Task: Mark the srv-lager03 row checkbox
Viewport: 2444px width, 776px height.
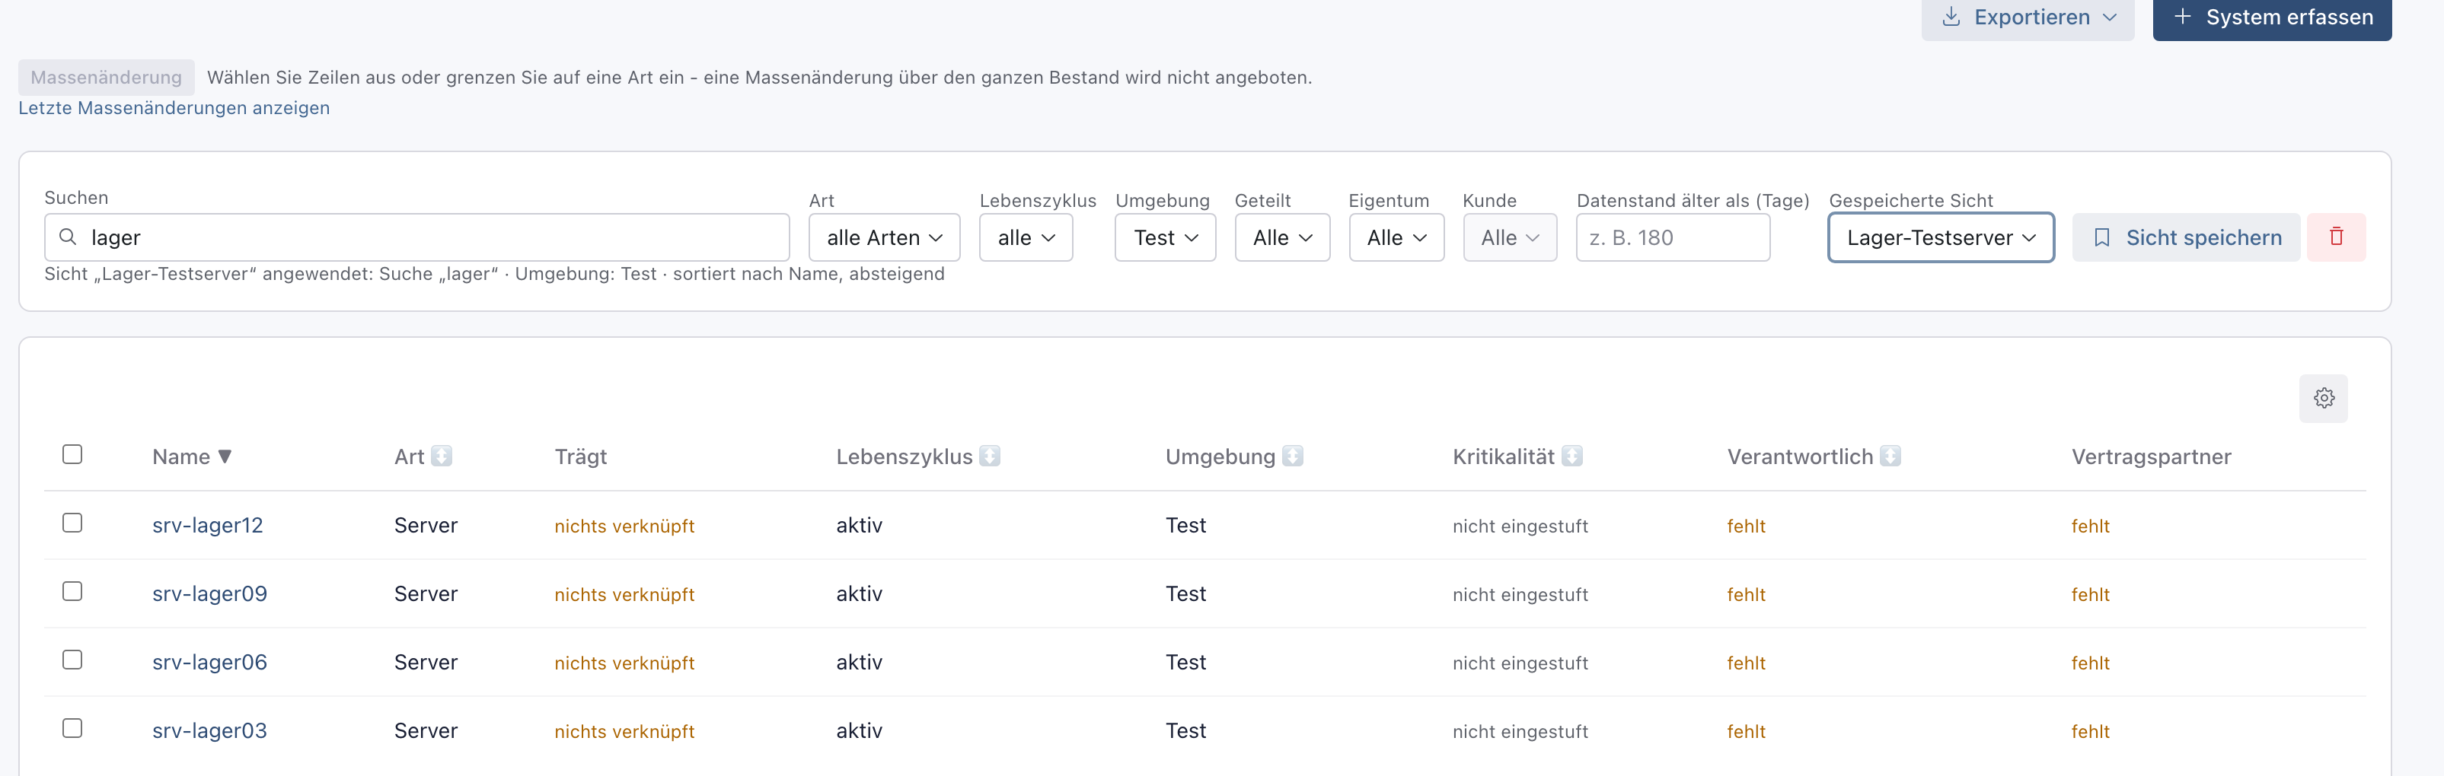Action: point(72,727)
